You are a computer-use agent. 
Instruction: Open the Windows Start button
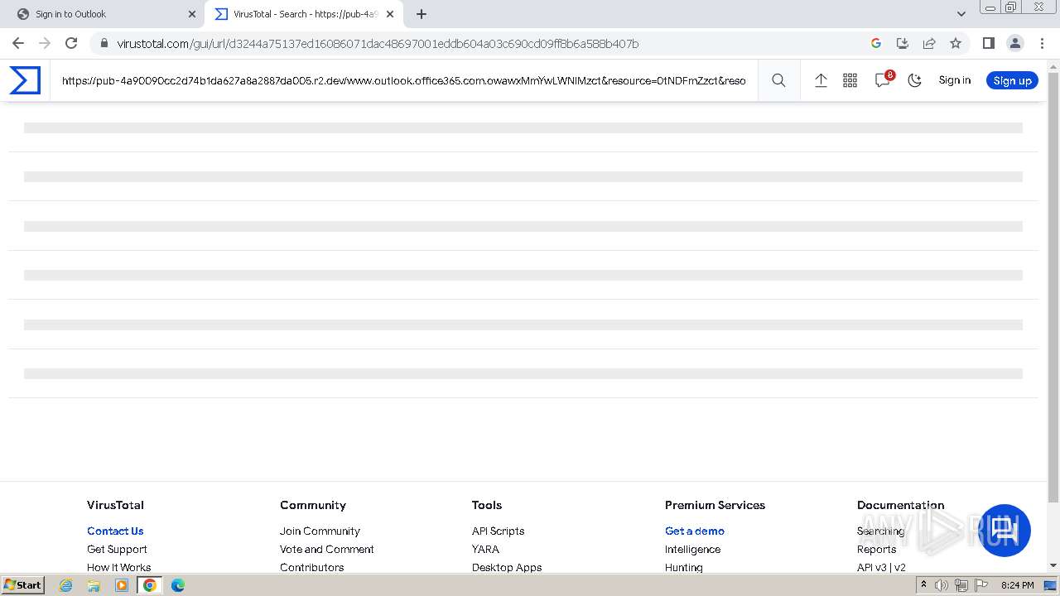22,584
